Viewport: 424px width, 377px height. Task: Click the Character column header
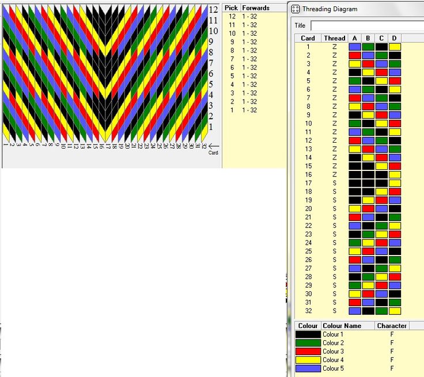pyautogui.click(x=392, y=326)
